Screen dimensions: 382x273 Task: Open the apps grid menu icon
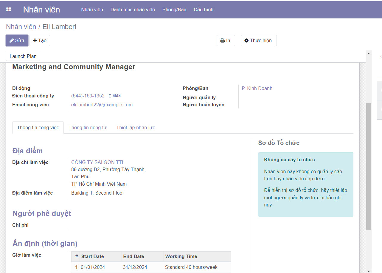[9, 10]
